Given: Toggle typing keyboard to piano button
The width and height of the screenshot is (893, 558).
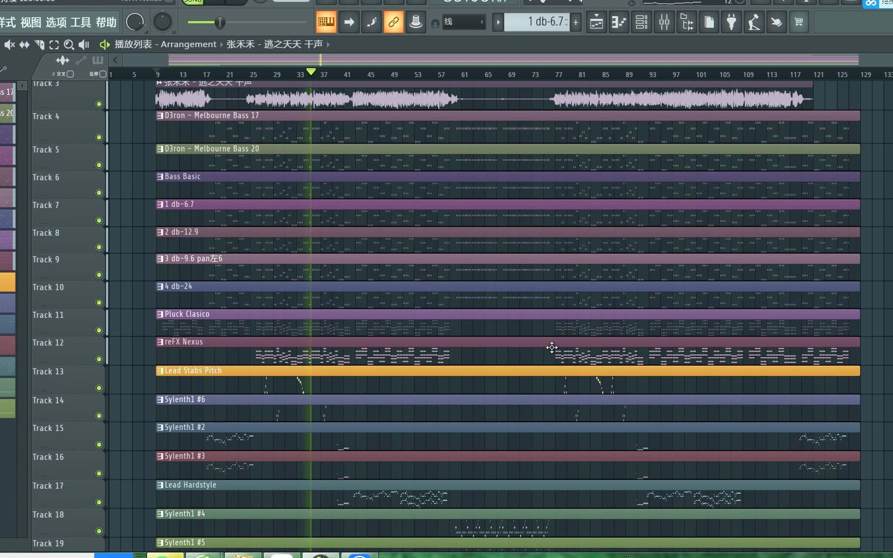Looking at the screenshot, I should (x=326, y=22).
